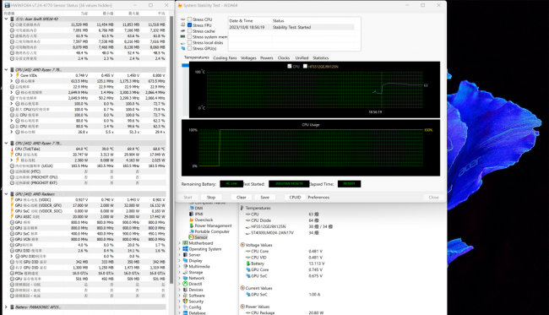Click the Security shield icon

pyautogui.click(x=185, y=301)
